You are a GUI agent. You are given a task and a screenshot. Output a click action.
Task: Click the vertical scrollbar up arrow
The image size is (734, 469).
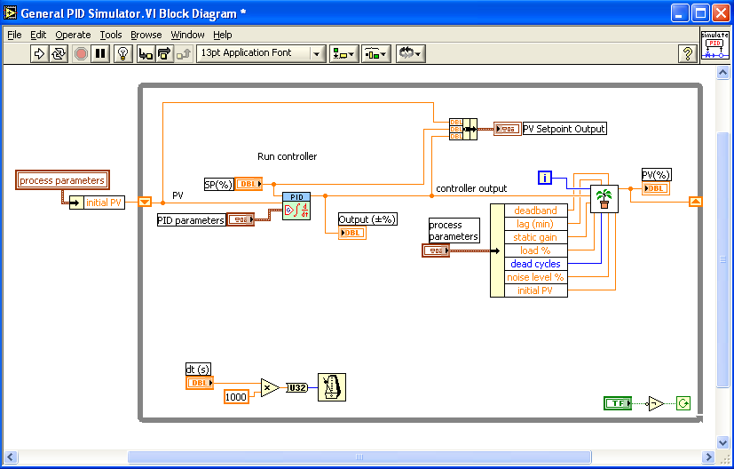pos(722,73)
